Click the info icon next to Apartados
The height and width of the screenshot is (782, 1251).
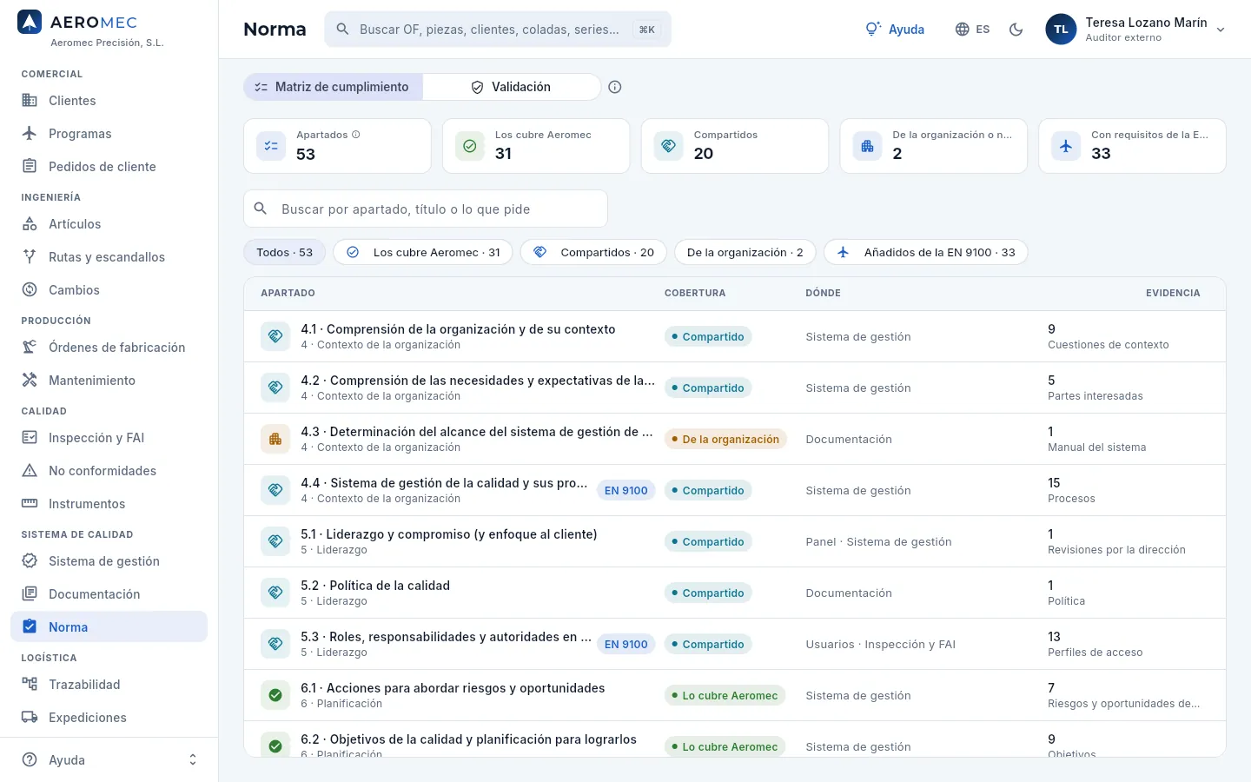coord(356,135)
